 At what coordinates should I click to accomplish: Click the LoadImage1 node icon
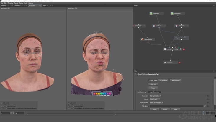click(x=172, y=14)
